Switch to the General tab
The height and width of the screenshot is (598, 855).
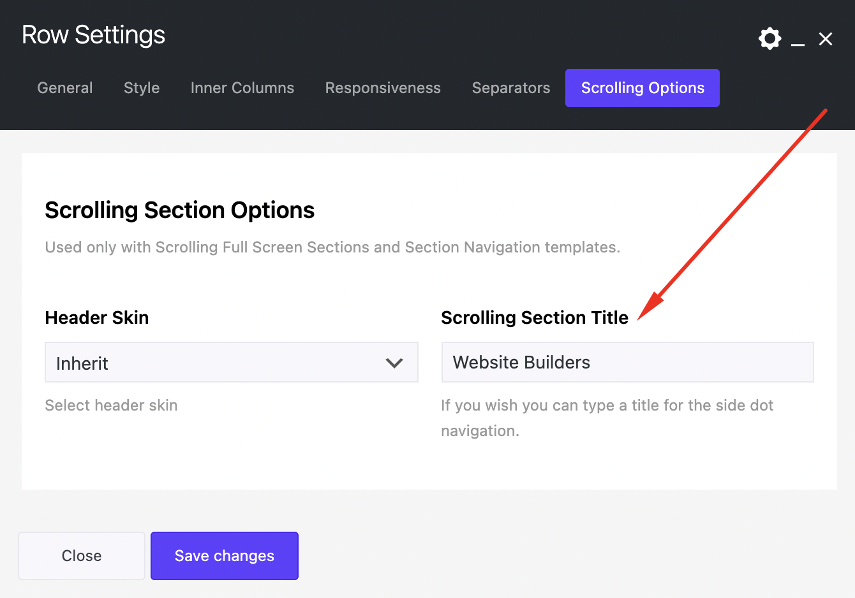tap(64, 87)
